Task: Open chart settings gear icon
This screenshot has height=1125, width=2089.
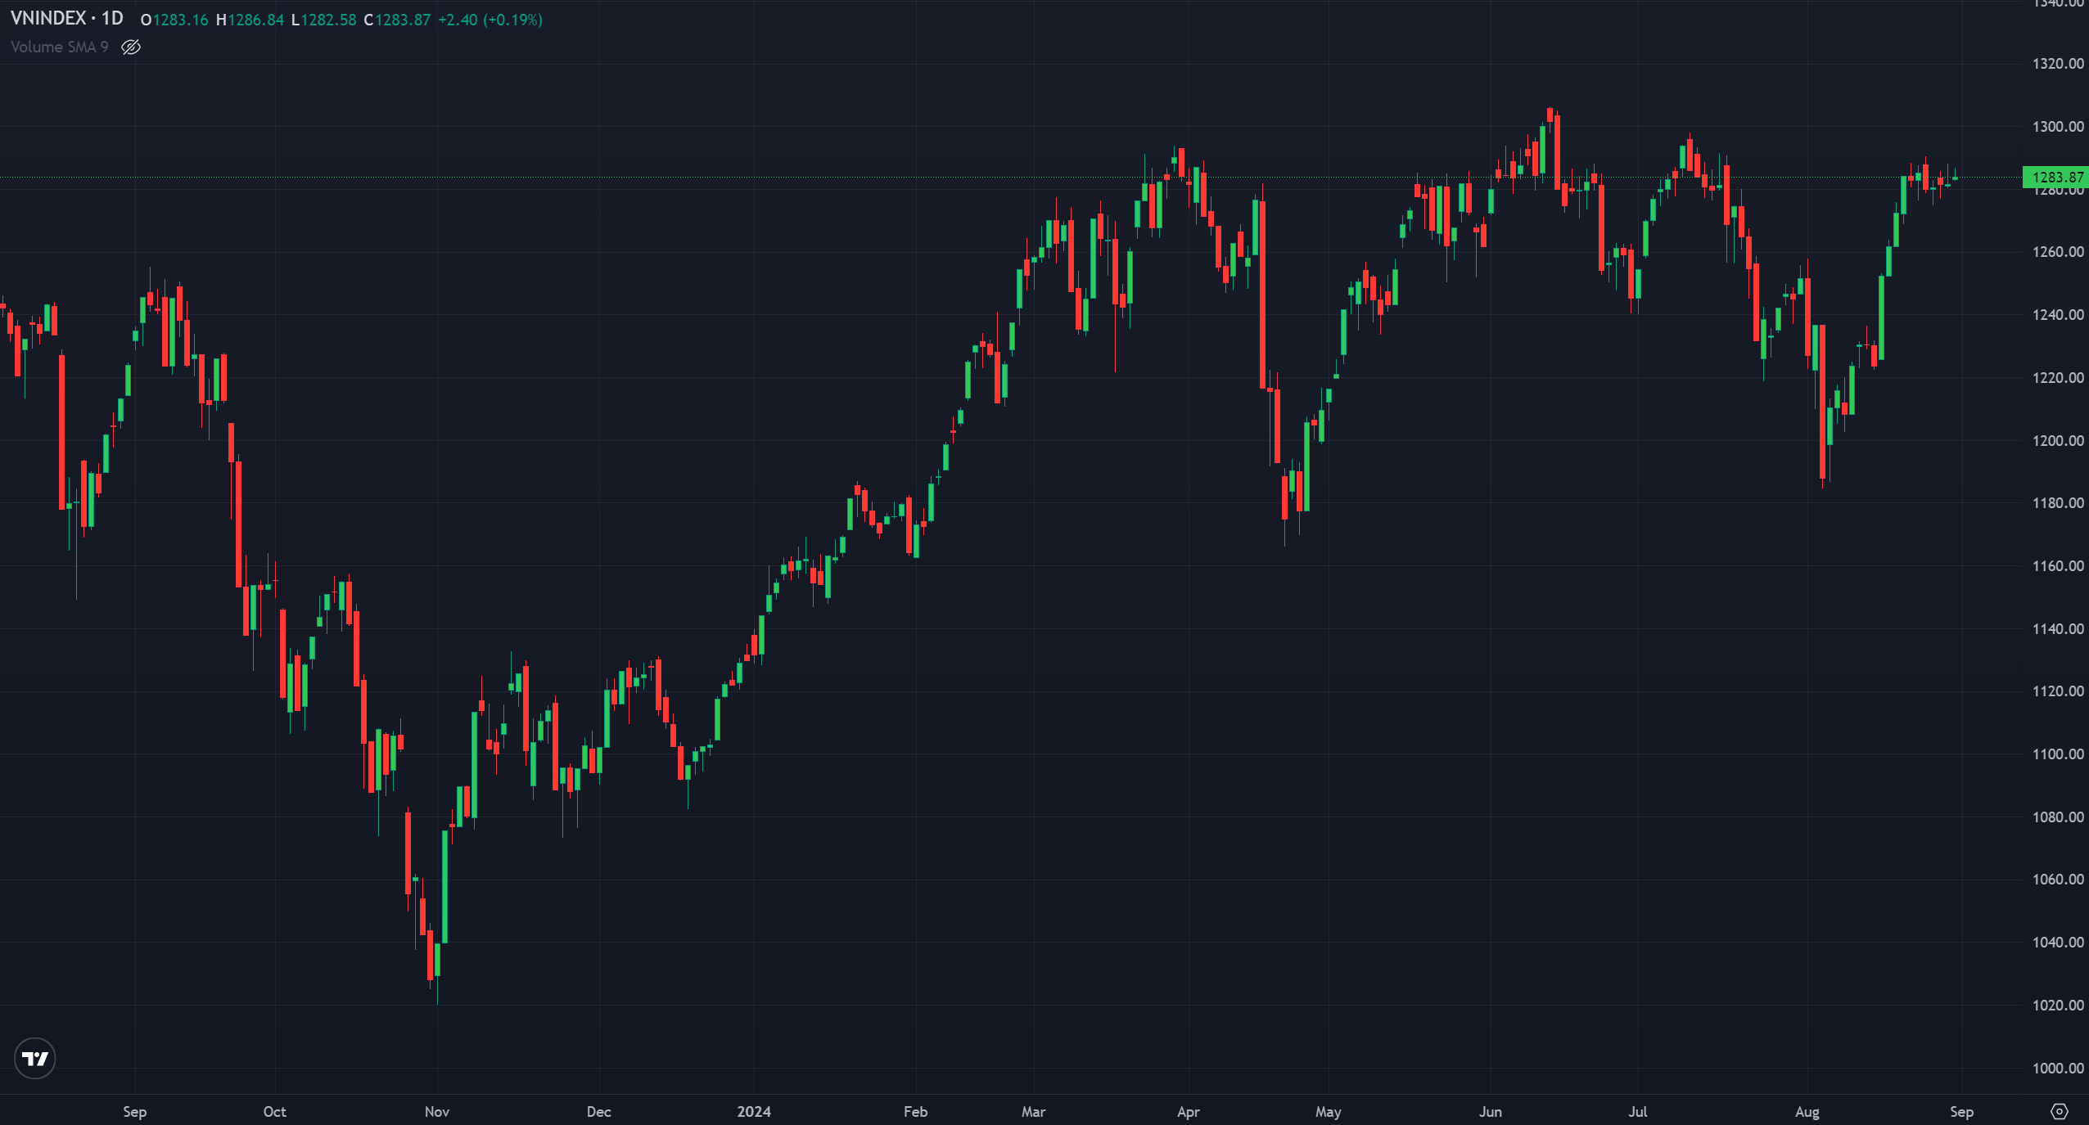Action: tap(2059, 1111)
